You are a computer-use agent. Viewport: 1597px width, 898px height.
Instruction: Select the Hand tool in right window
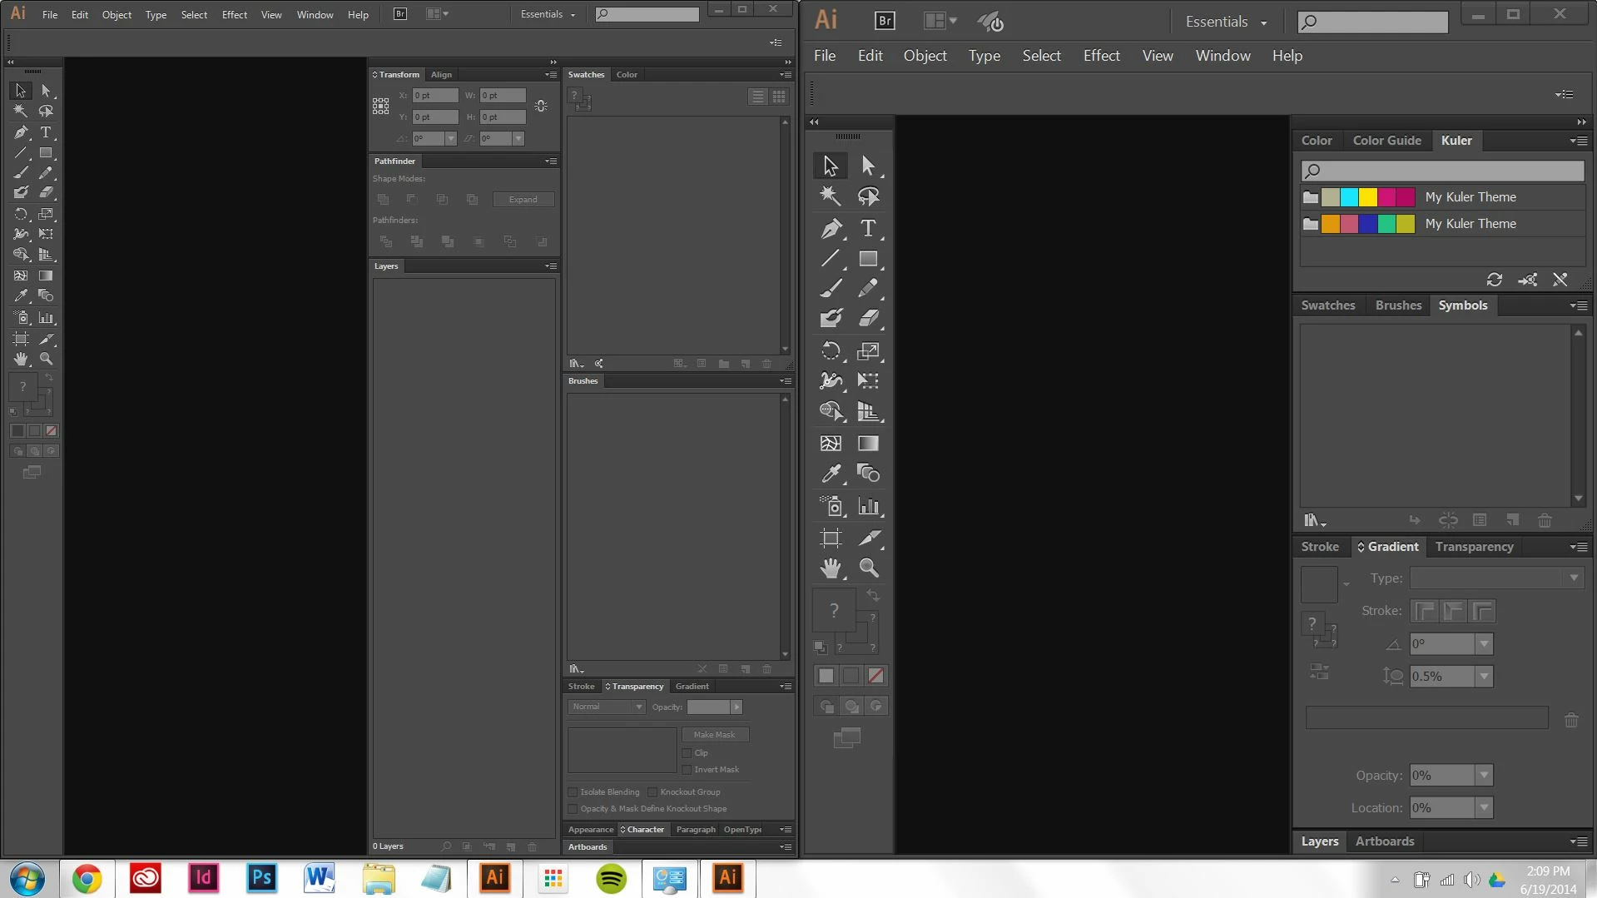pos(831,568)
